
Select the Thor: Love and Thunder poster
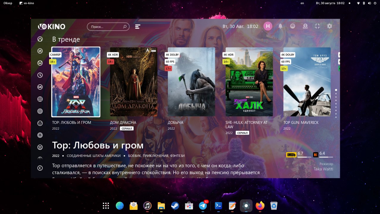click(x=76, y=82)
